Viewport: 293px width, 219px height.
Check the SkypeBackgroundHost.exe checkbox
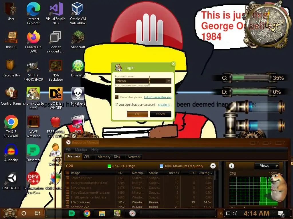click(68, 192)
